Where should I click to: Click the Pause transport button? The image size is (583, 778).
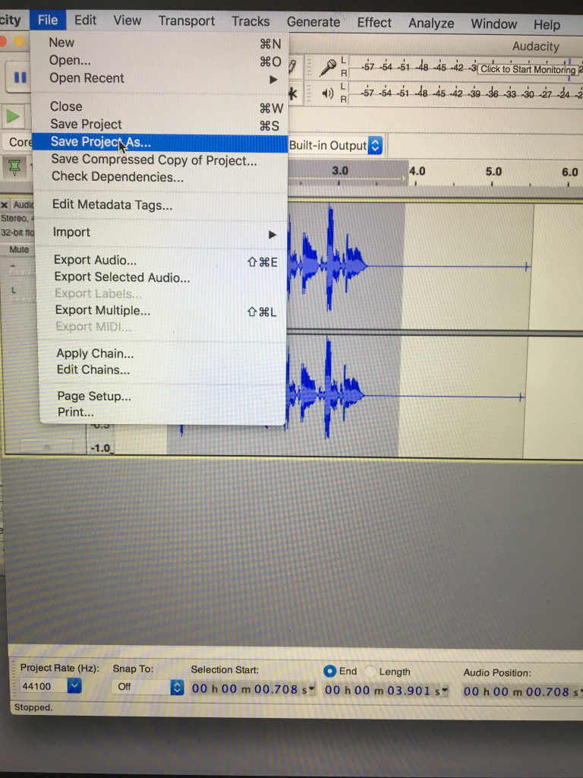click(19, 77)
